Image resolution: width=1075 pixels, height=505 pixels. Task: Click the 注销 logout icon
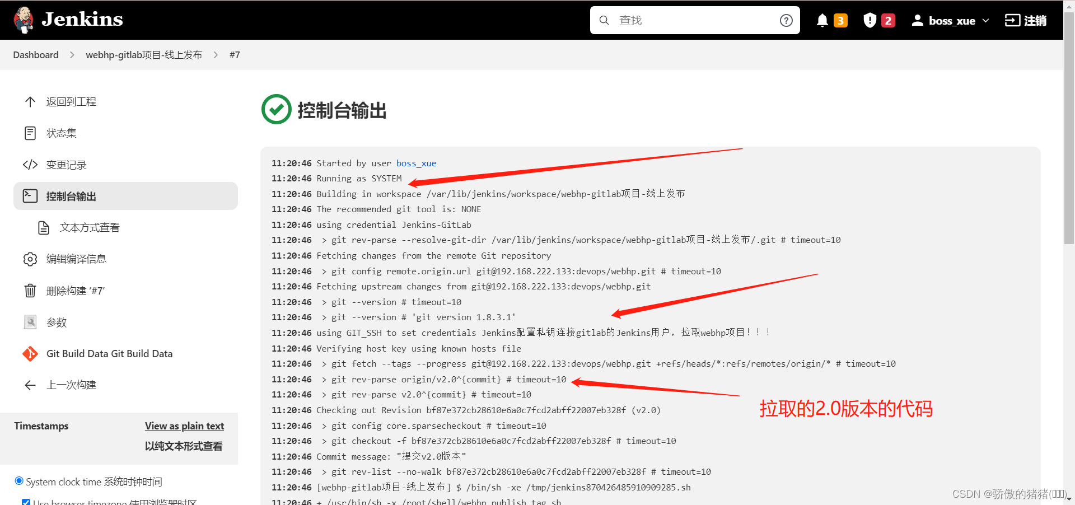1012,21
